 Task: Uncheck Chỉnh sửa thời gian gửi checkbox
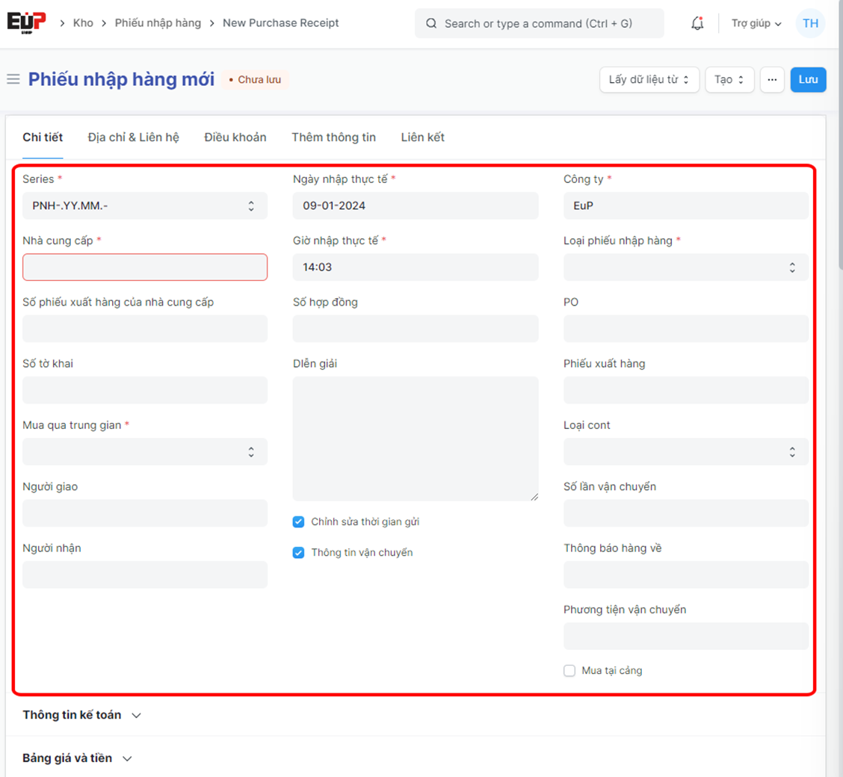click(299, 521)
